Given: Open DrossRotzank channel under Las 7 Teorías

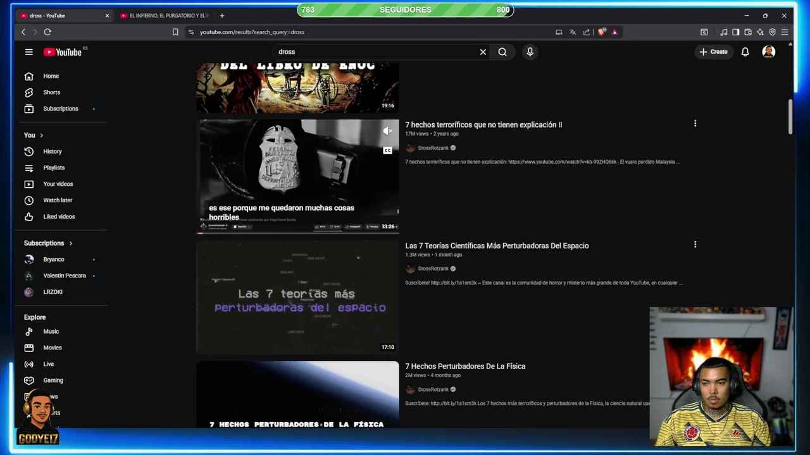Looking at the screenshot, I should click(x=433, y=269).
